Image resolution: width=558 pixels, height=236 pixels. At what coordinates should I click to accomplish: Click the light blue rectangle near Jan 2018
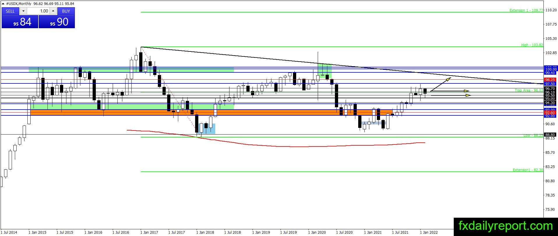206,129
